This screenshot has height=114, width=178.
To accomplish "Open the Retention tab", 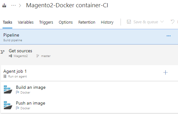I will 87,22.
